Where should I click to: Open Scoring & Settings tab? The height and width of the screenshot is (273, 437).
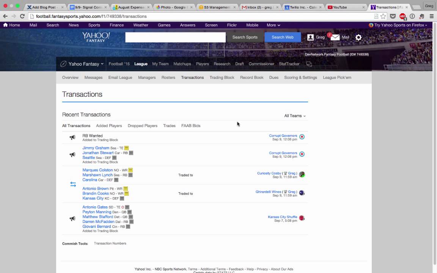point(300,77)
